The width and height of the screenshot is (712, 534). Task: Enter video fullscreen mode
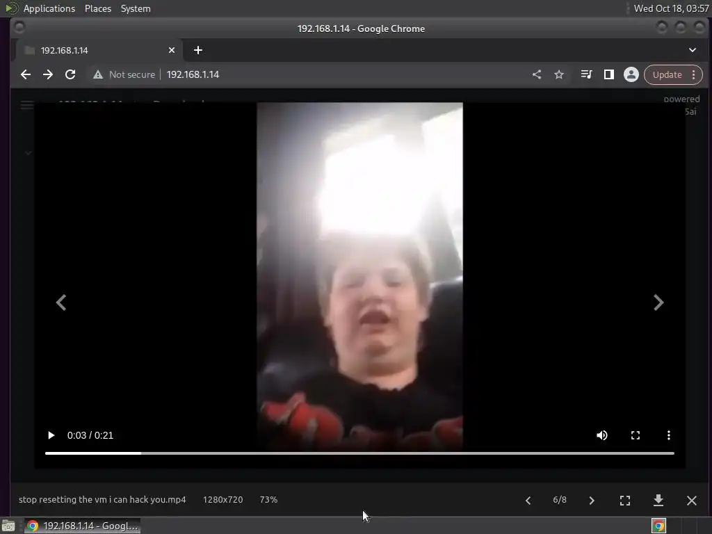(x=636, y=435)
